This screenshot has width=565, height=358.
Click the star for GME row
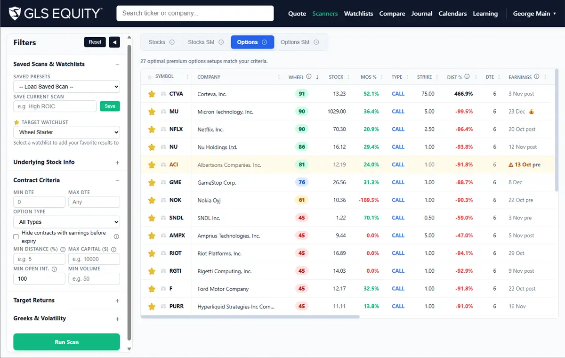point(152,182)
